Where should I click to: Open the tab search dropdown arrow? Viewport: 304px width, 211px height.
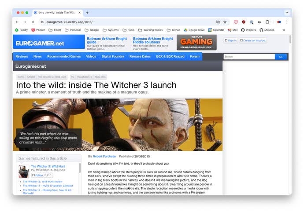click(287, 13)
